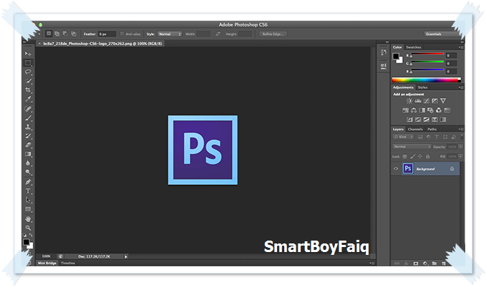This screenshot has width=486, height=287.
Task: Toggle Lock position in Layers panel
Action: tap(420, 156)
